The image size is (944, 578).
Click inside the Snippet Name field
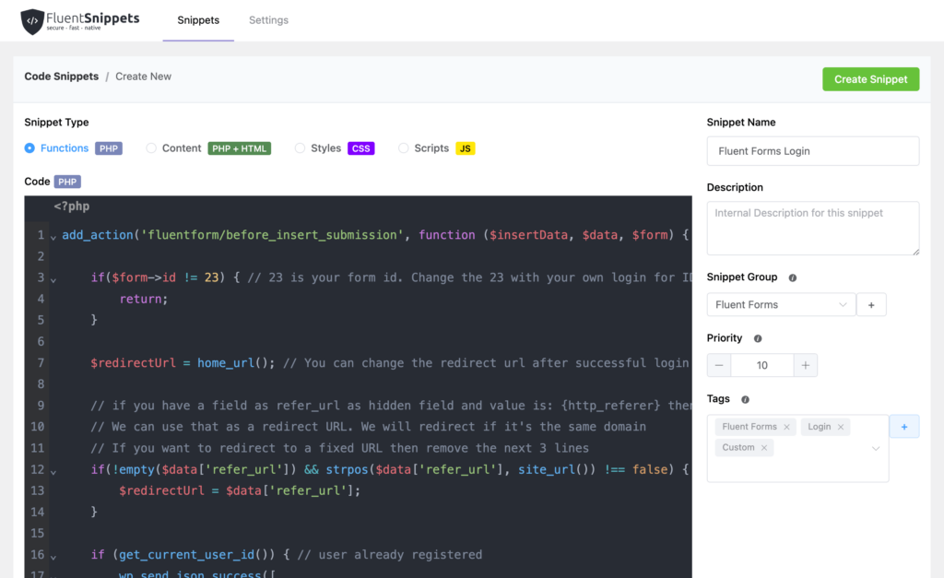point(812,151)
